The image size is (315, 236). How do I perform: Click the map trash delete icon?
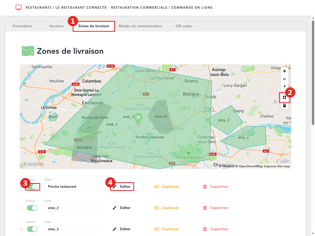(x=285, y=105)
